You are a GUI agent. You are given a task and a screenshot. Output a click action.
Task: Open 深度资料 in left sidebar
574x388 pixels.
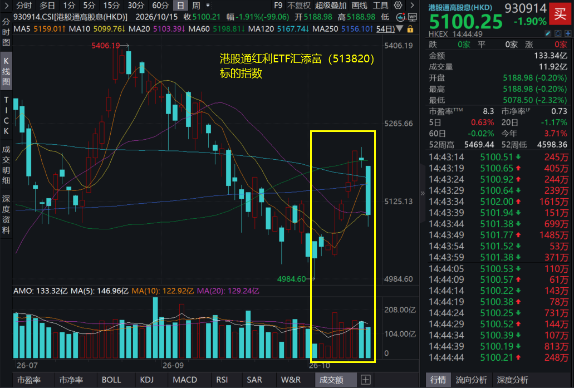[x=6, y=214]
